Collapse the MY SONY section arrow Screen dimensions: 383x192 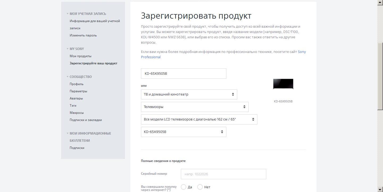pyautogui.click(x=68, y=49)
